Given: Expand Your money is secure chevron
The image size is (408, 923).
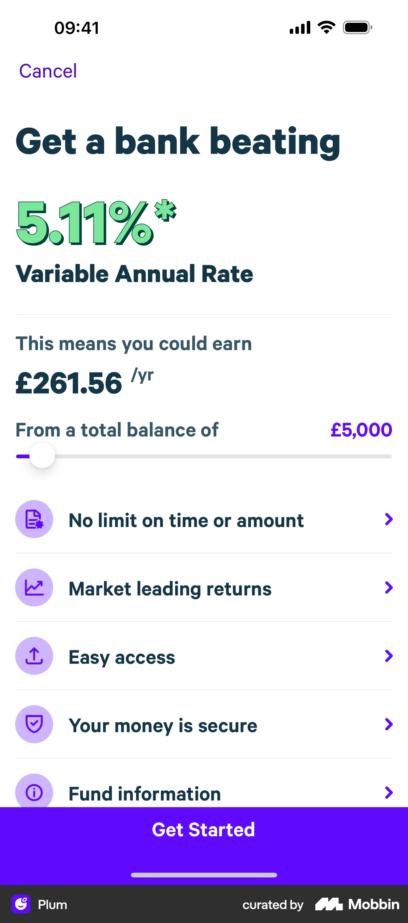Looking at the screenshot, I should (389, 724).
